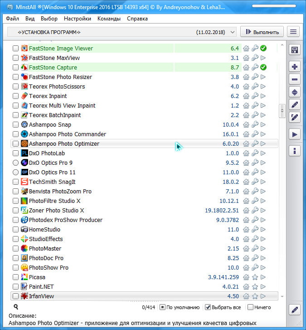The height and width of the screenshot is (330, 306).
Task: Click the Выполнить button
Action: point(262,32)
